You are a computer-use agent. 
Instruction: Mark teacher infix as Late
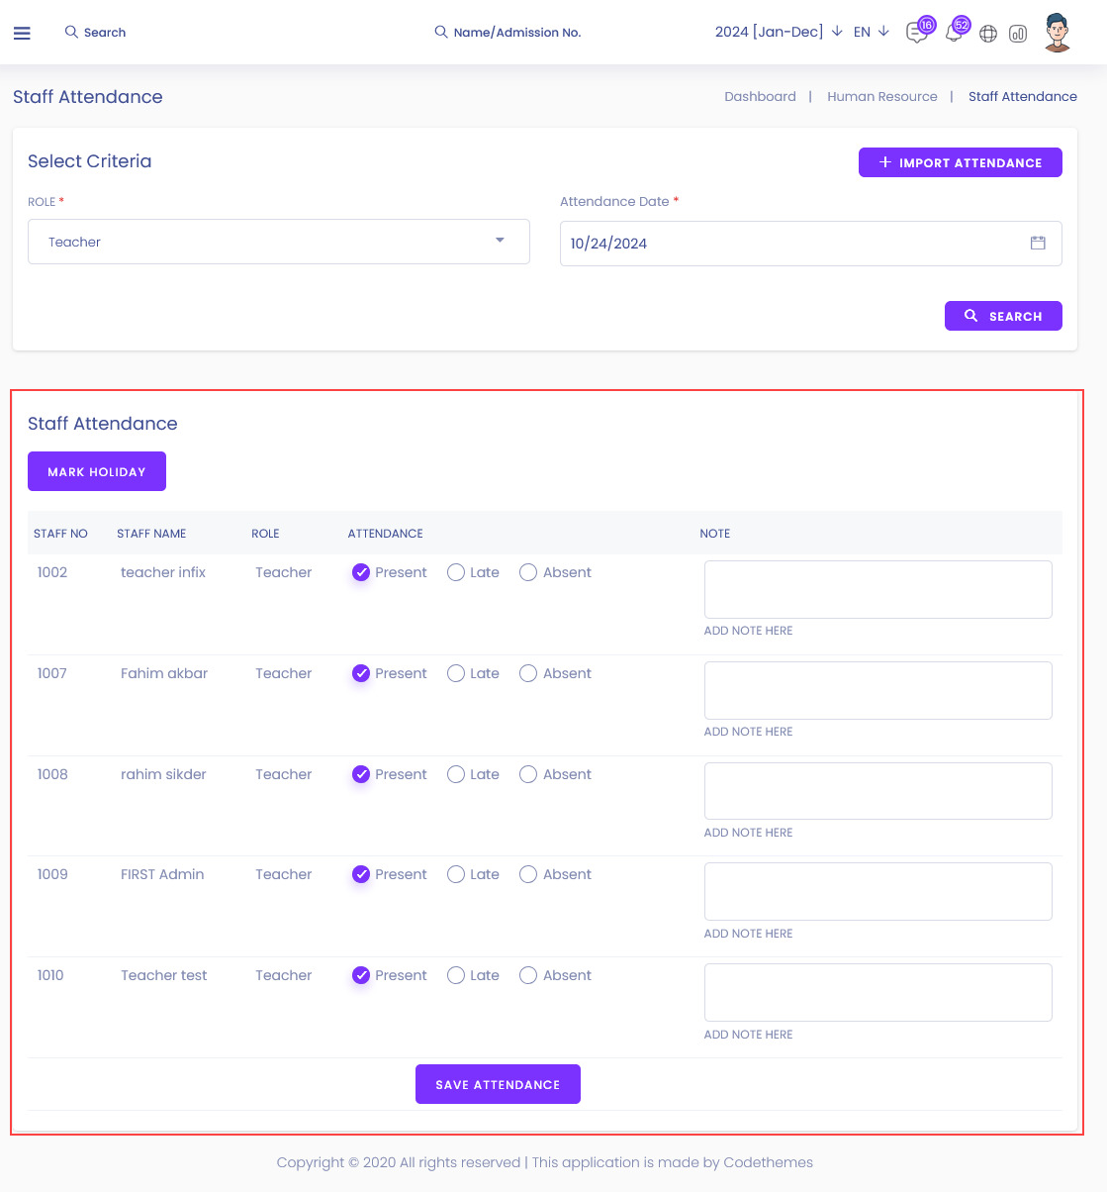coord(456,572)
